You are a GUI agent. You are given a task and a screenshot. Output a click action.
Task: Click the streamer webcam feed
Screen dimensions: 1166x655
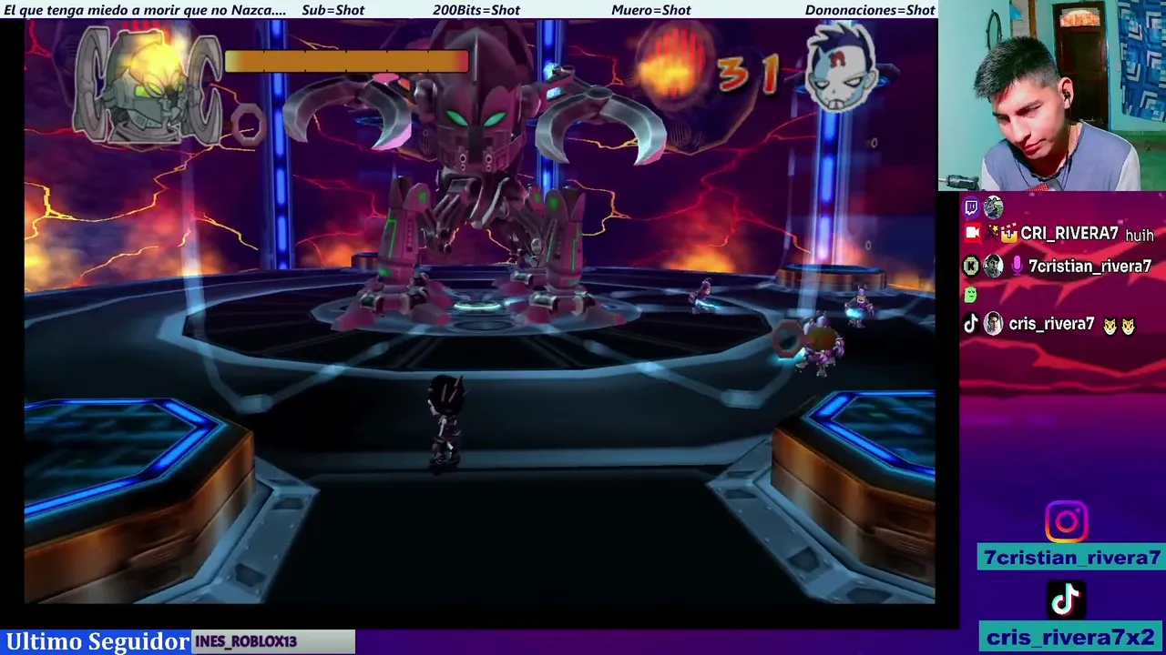tap(1053, 96)
